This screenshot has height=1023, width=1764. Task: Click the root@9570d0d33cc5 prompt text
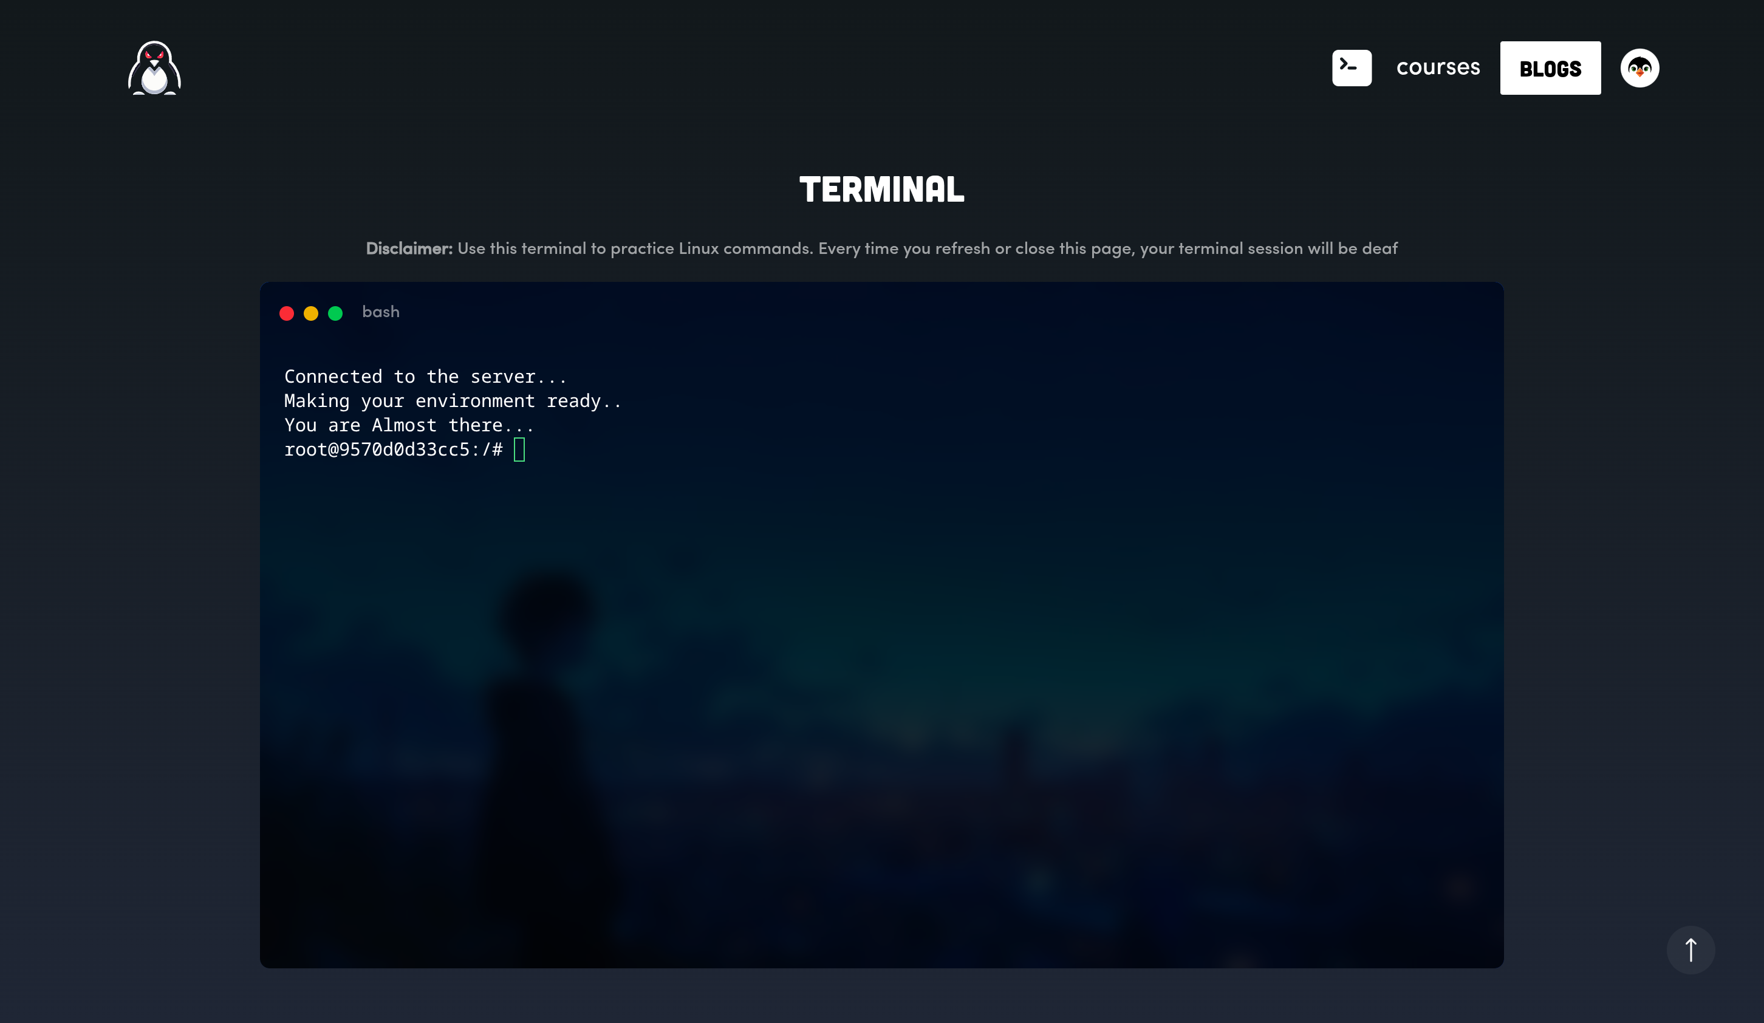point(392,450)
